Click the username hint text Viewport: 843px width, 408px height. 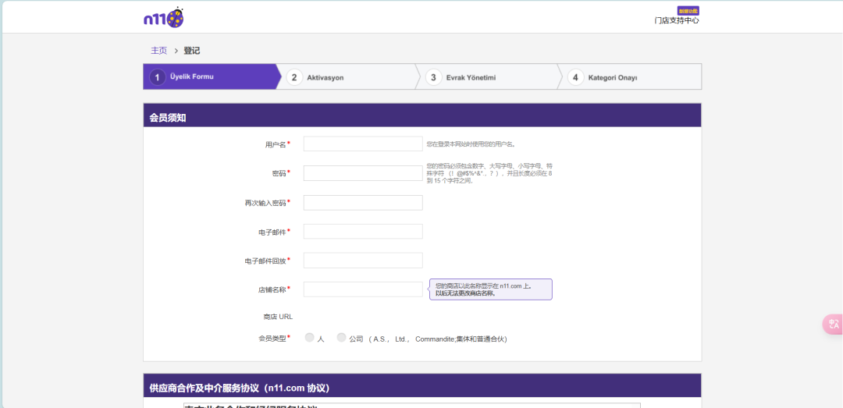tap(471, 144)
